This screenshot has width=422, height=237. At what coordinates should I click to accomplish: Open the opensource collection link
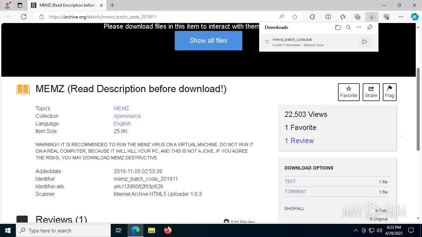[127, 116]
